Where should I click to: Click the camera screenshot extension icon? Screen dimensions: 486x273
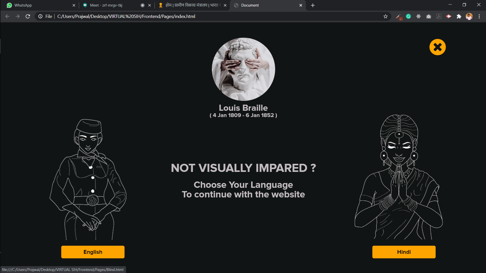pyautogui.click(x=429, y=16)
